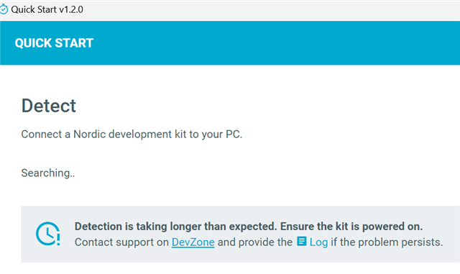Click the and provide the text
This screenshot has height=274, width=460.
point(255,242)
